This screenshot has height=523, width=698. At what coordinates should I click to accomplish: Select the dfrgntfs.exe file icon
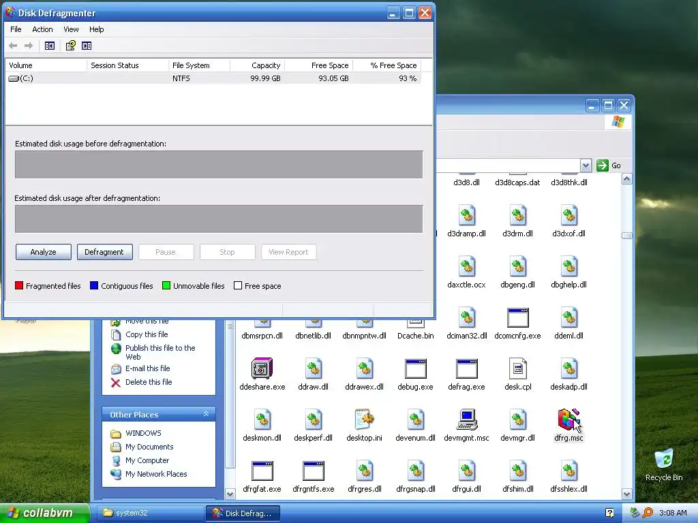tap(314, 471)
